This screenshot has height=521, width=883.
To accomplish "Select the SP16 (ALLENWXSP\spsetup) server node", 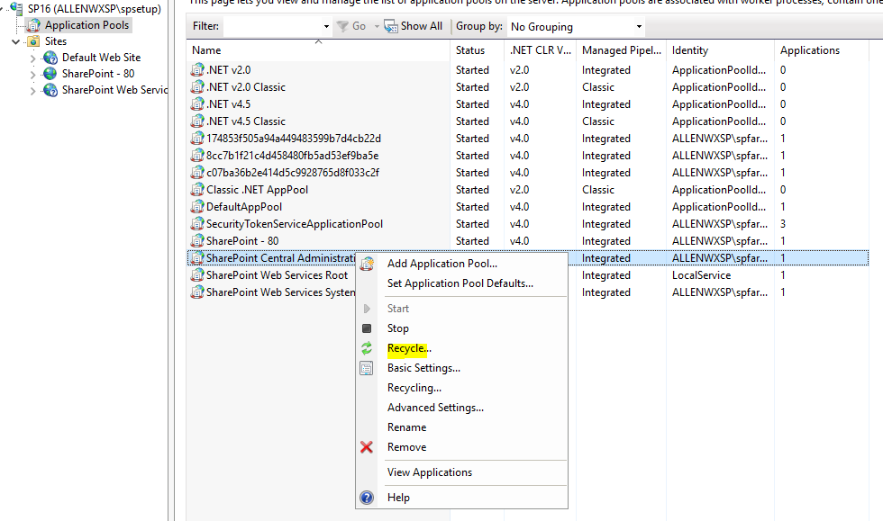I will point(94,8).
